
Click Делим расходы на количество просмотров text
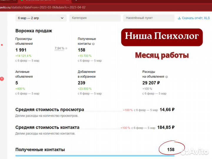click(x=47, y=116)
